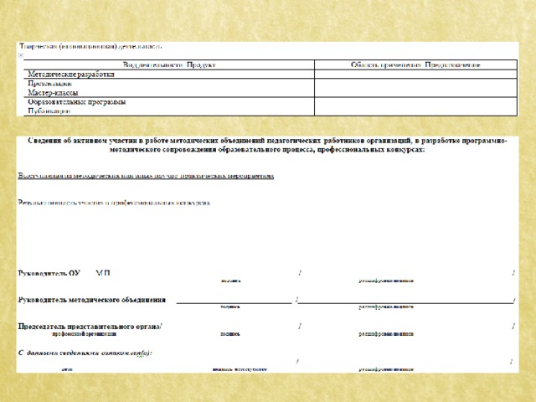The width and height of the screenshot is (536, 402).
Task: Click the 'Публикации' table entry
Action: pyautogui.click(x=49, y=111)
